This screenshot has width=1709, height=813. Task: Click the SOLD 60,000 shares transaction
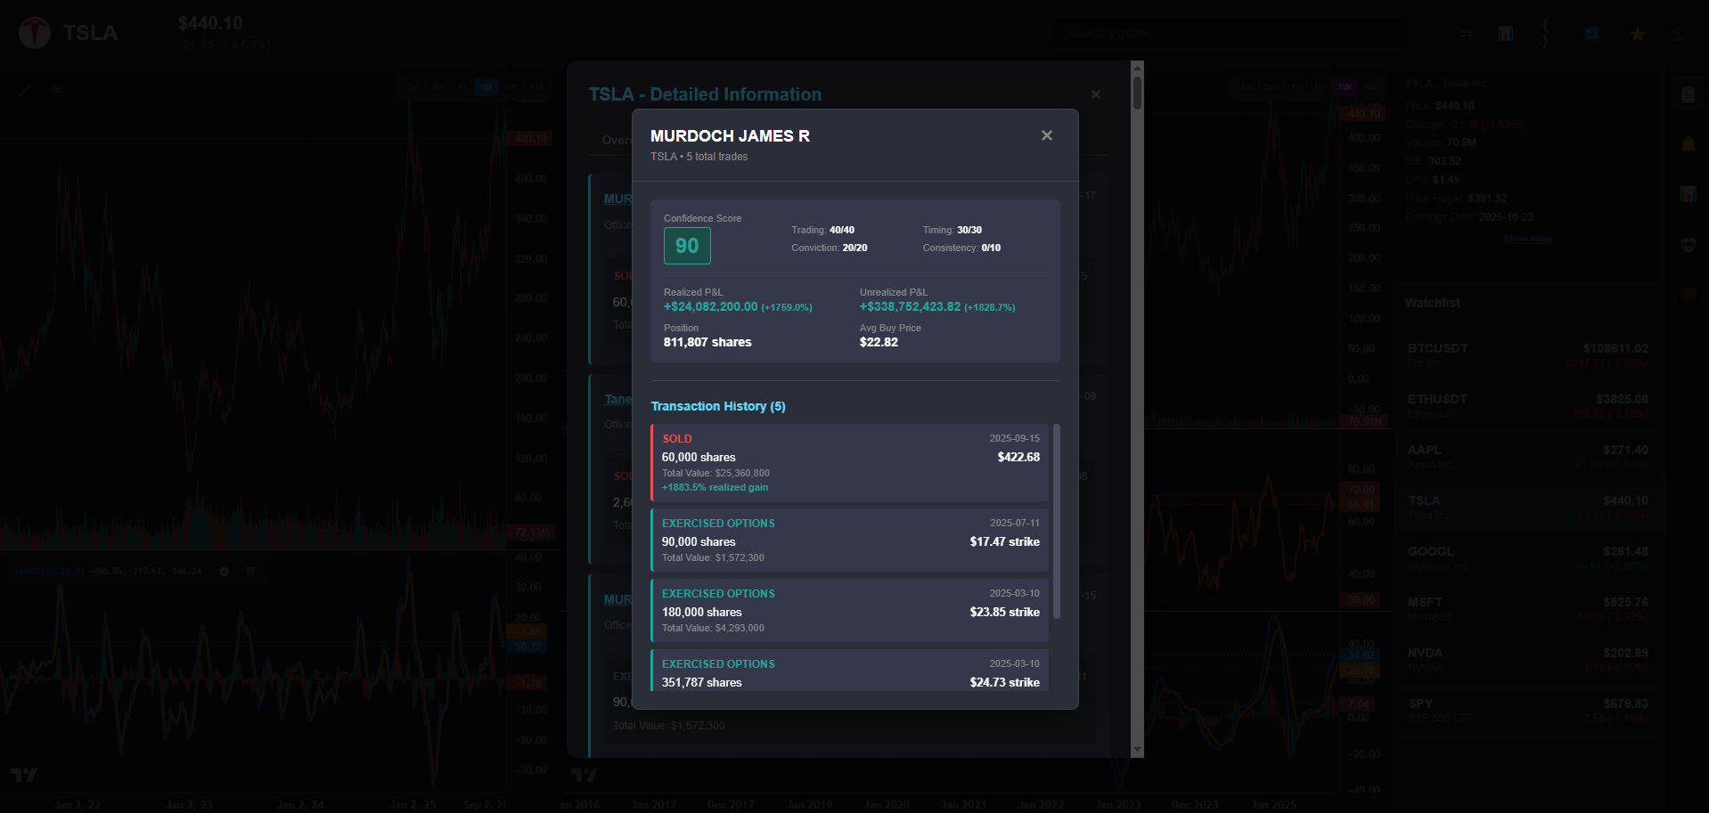[850, 462]
